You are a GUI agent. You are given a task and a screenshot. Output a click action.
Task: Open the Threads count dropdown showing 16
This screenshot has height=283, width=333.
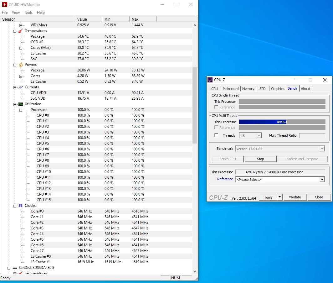[x=259, y=136]
